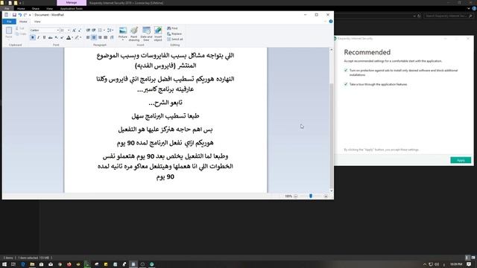The height and width of the screenshot is (268, 477).
Task: Open Mail app from the taskbar
Action: (x=51, y=264)
